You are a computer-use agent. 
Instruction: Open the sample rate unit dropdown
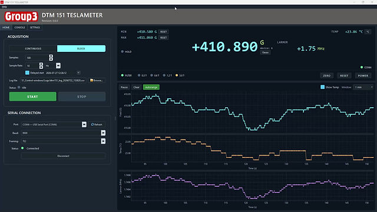58,65
